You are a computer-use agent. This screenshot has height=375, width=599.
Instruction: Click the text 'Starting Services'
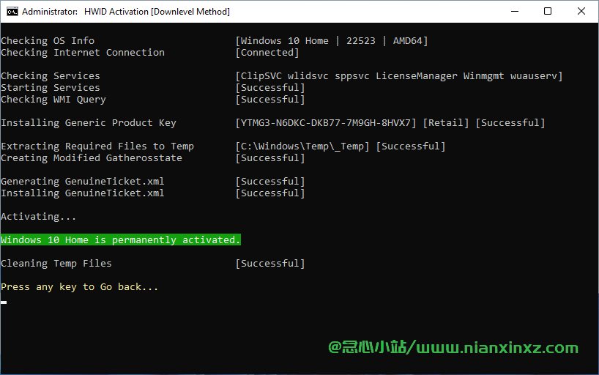click(51, 88)
